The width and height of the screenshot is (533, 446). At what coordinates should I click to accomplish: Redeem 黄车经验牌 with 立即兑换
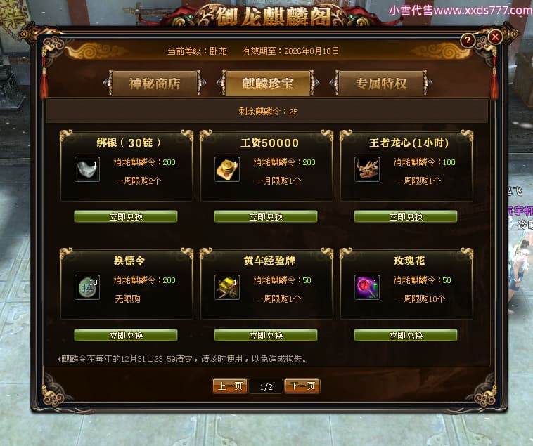click(266, 335)
